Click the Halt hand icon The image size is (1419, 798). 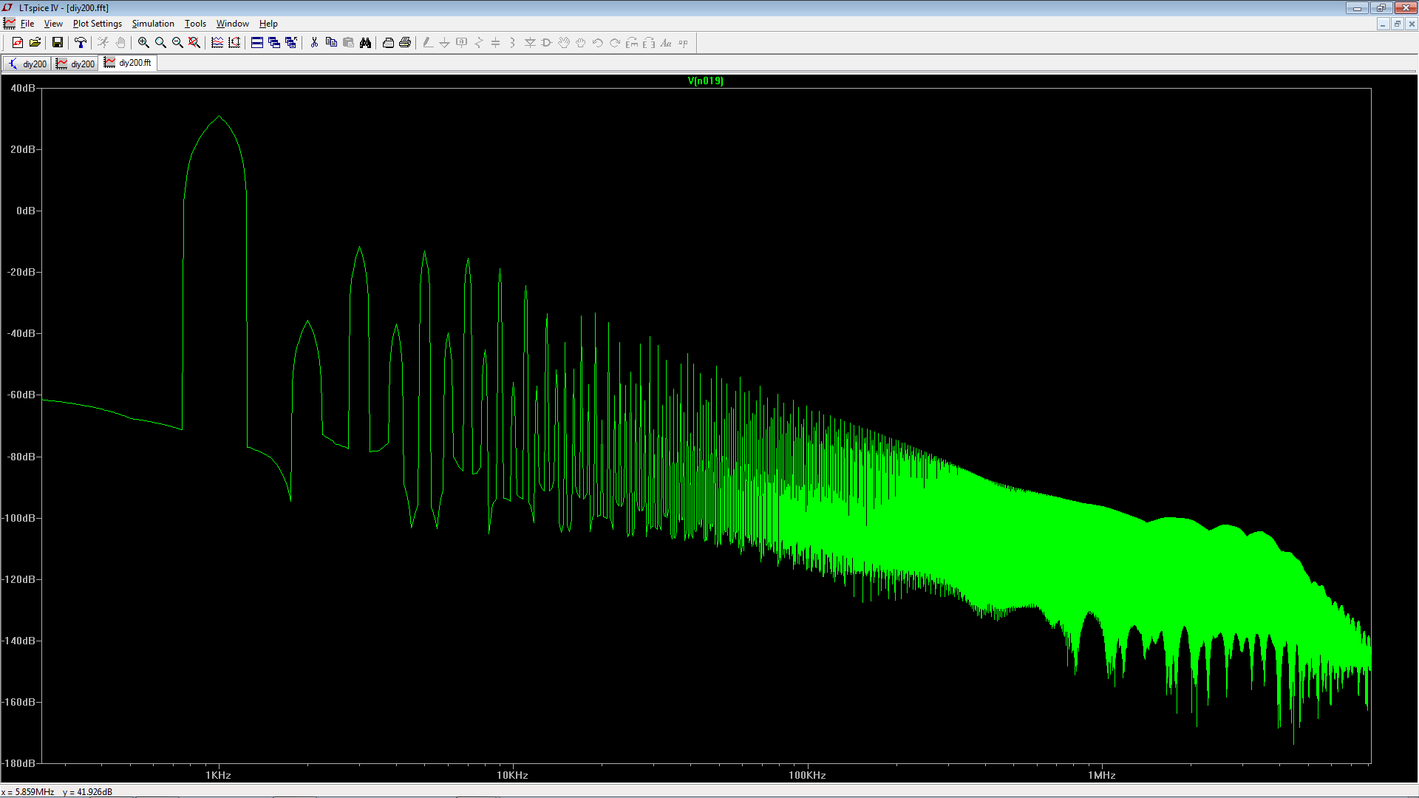120,43
